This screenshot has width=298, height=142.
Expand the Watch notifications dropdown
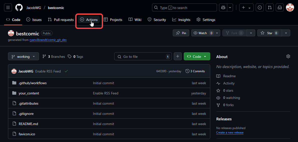[x=217, y=33]
